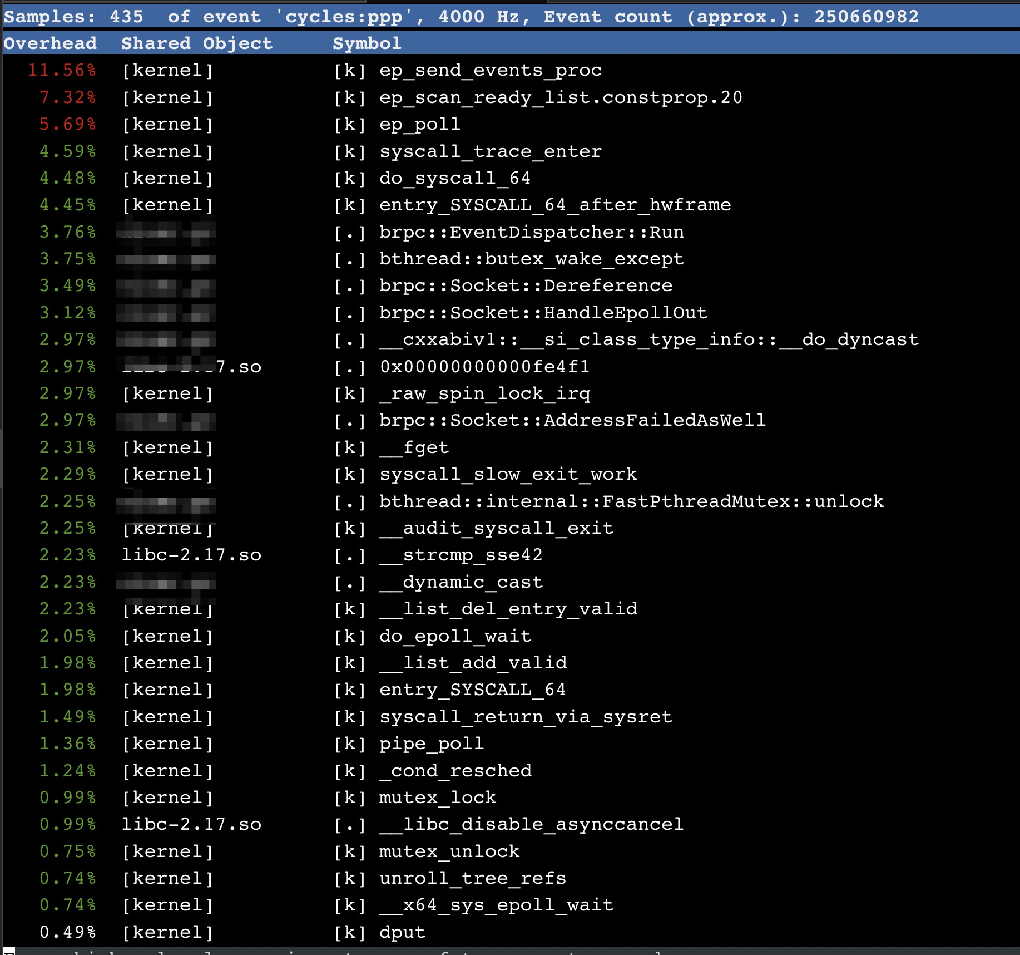Select __strcmp_sse42 symbol
Screen dimensions: 1020x955
(461, 555)
